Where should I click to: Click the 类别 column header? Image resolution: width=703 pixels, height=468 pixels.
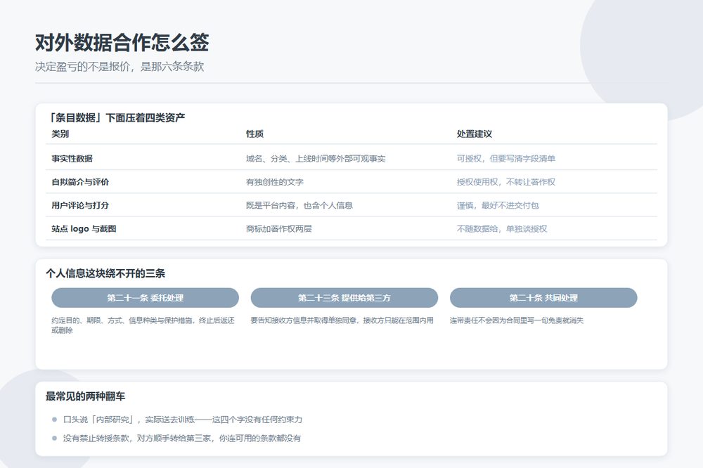pos(60,134)
